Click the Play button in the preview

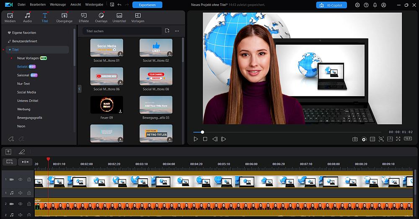pyautogui.click(x=196, y=139)
